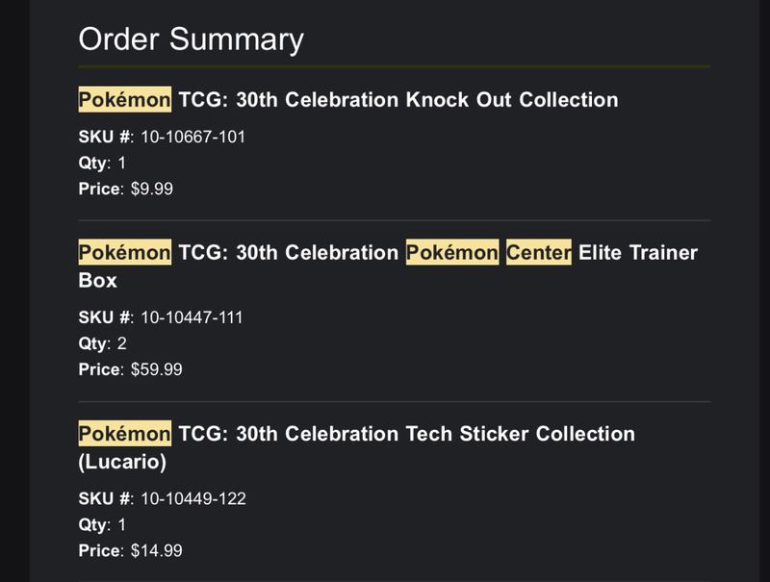Click the Tech Sticker Collection Qty 1 line
Image resolution: width=770 pixels, height=582 pixels.
[102, 524]
